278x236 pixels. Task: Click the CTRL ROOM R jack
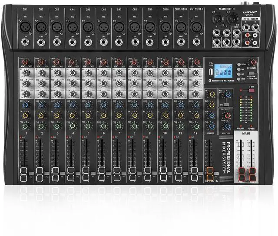click(255, 28)
